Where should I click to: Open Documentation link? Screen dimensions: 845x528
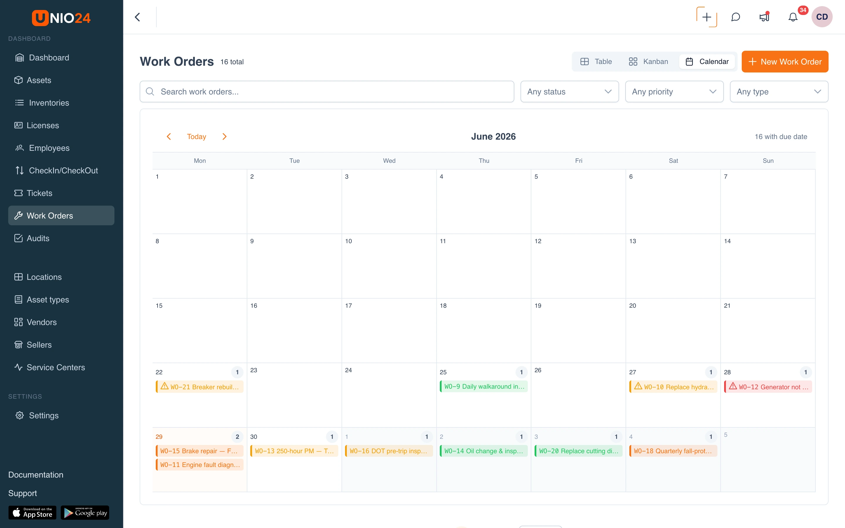36,475
